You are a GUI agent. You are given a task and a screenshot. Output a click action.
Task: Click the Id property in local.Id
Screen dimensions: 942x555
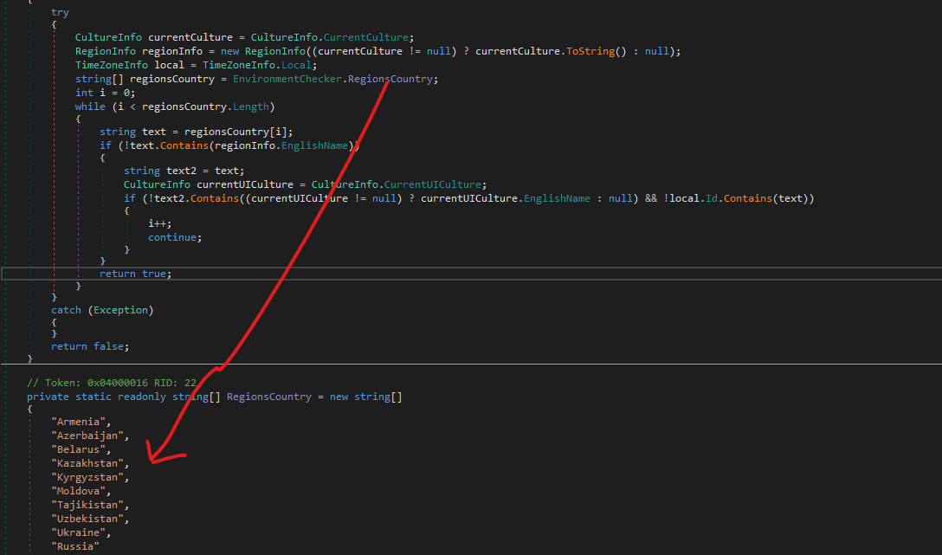click(x=710, y=198)
